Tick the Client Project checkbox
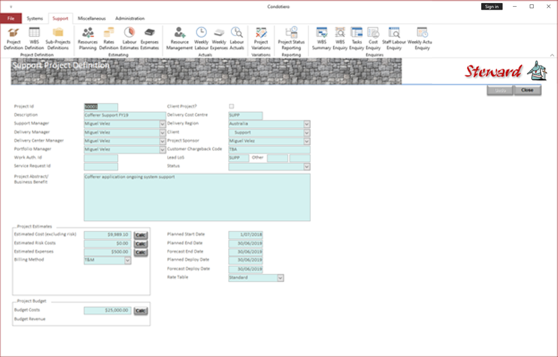 pyautogui.click(x=232, y=107)
